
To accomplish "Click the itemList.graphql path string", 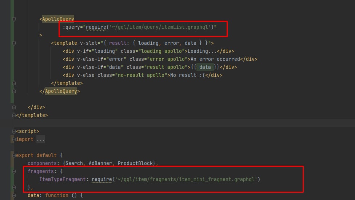I will tap(160, 27).
